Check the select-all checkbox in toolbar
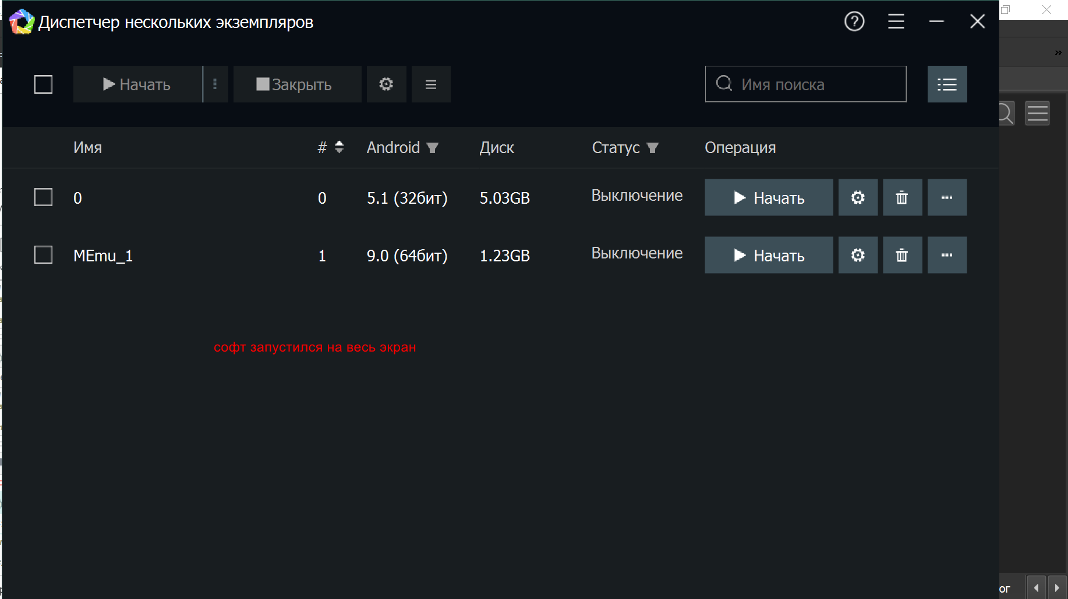Viewport: 1068px width, 599px height. coord(44,84)
